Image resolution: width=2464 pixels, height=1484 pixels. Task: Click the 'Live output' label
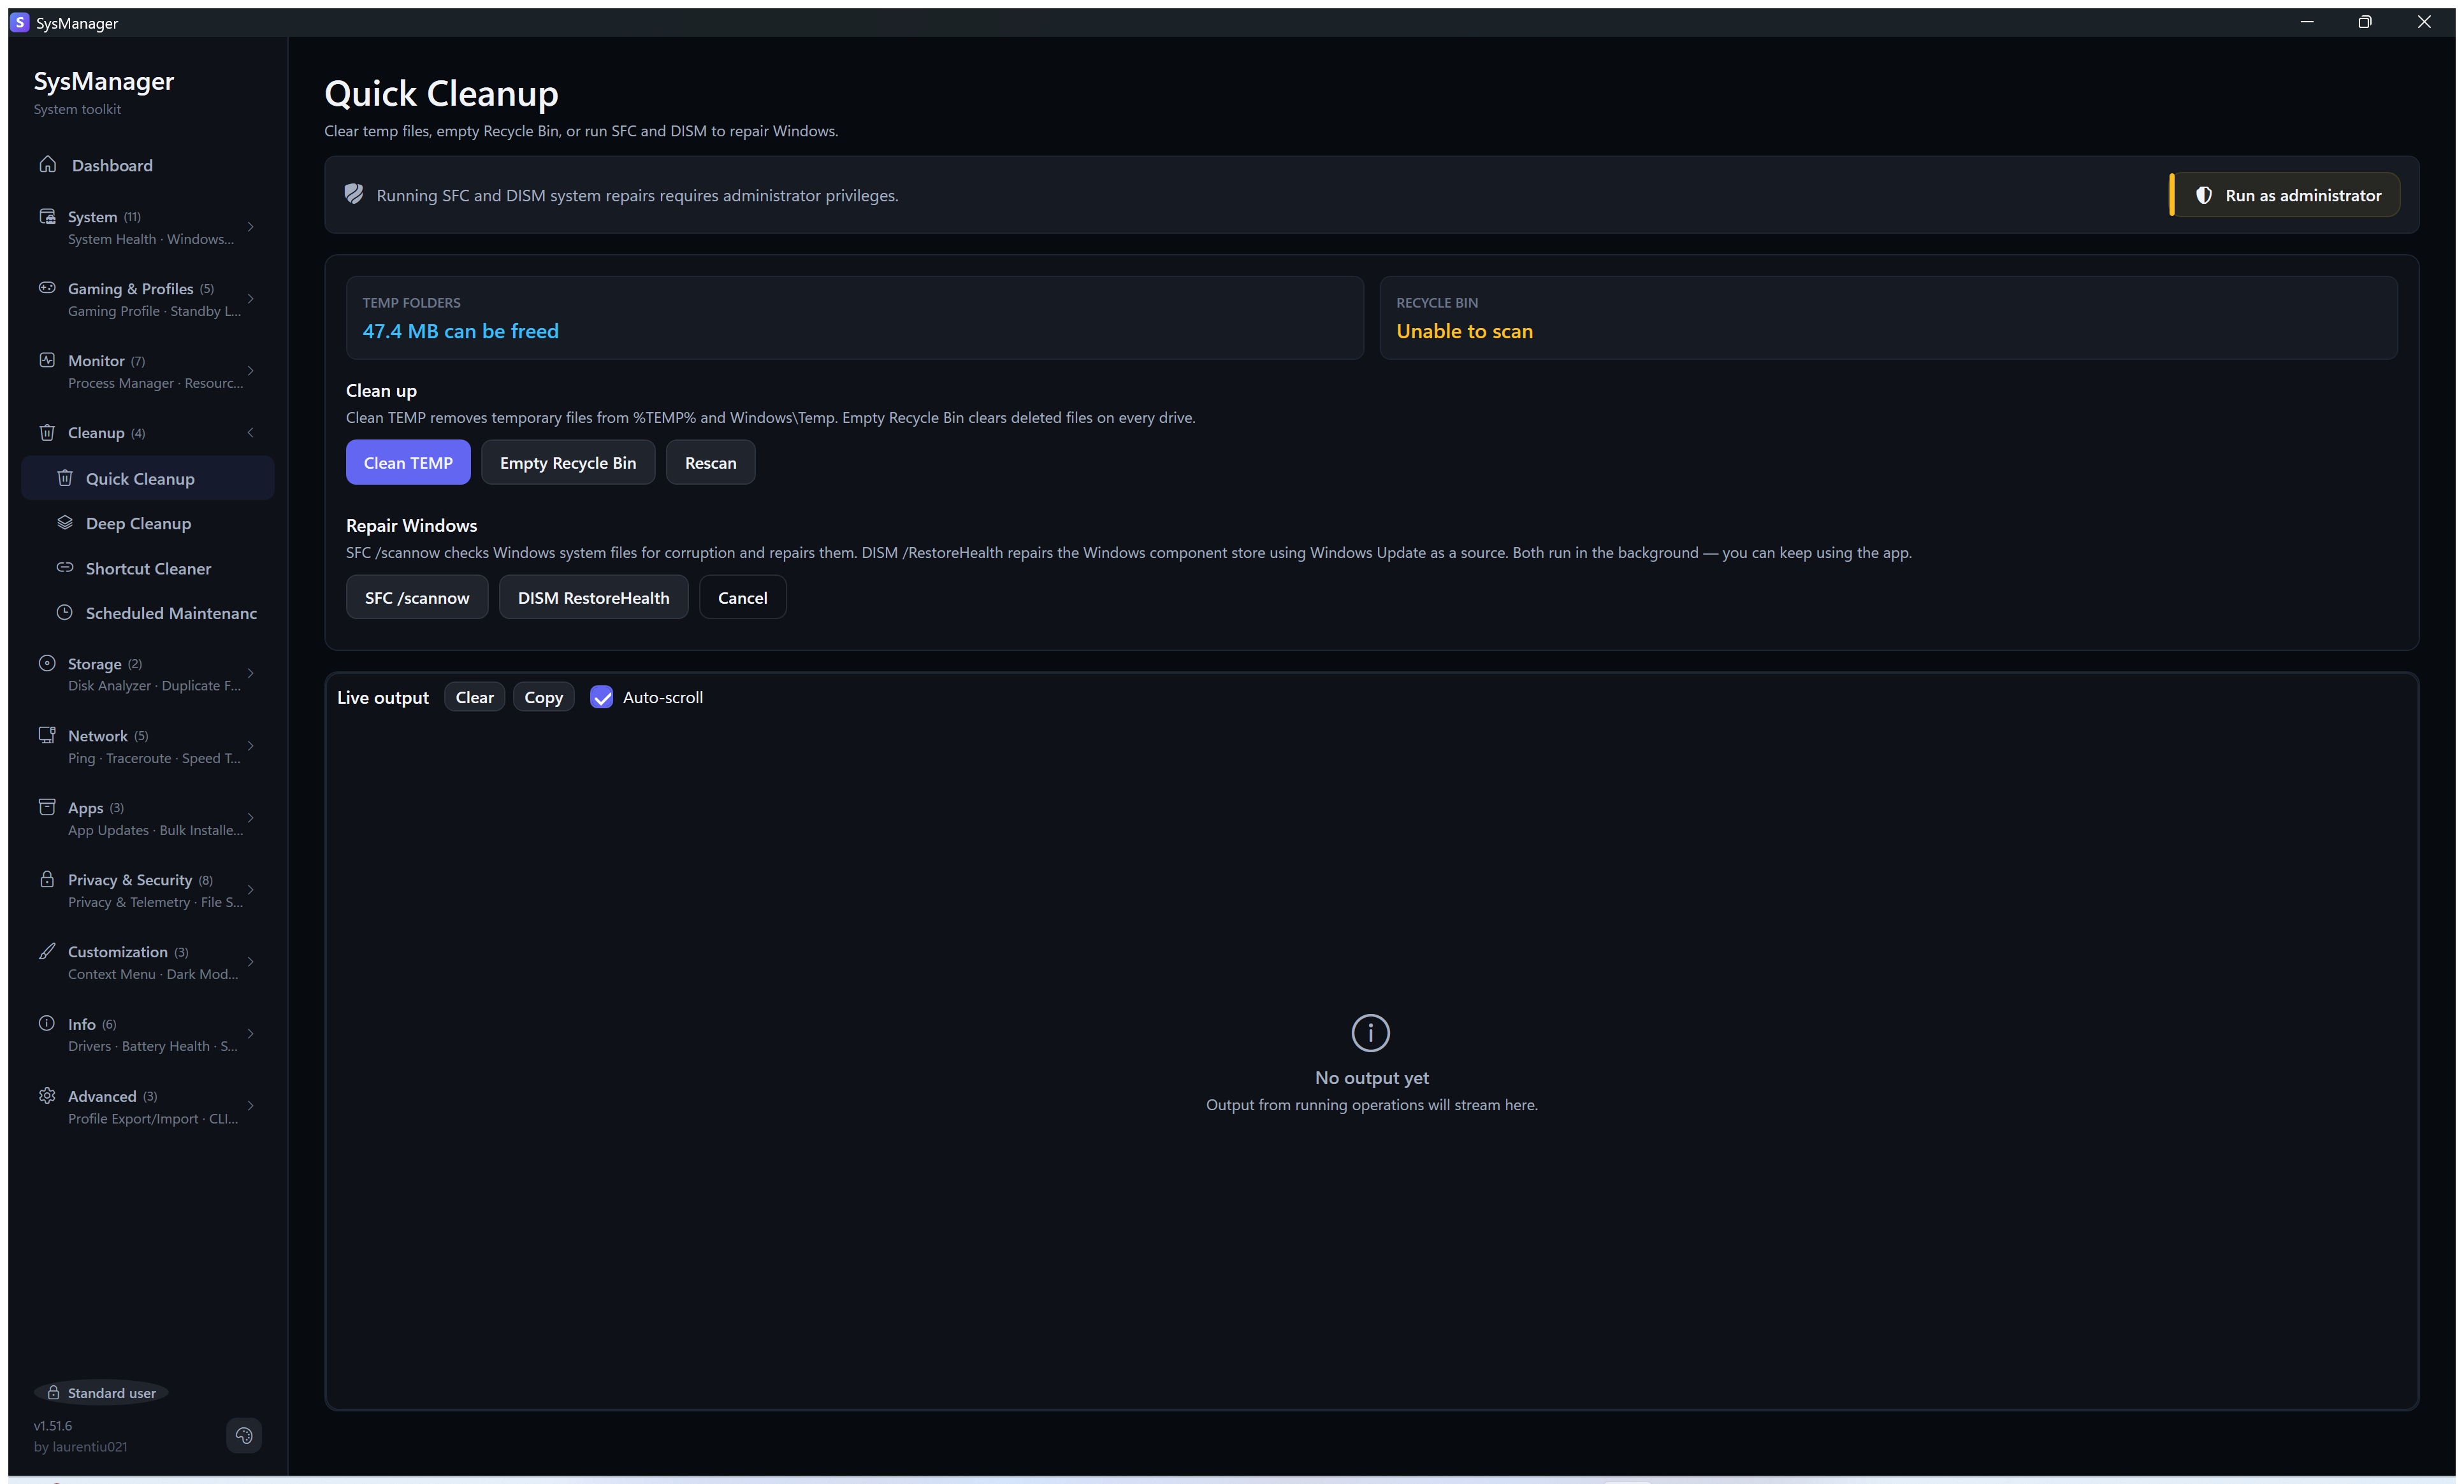[x=383, y=697]
